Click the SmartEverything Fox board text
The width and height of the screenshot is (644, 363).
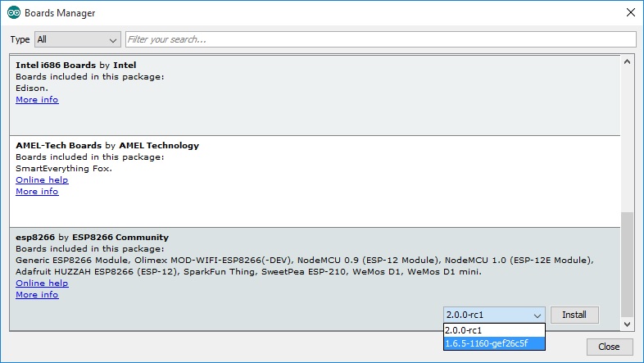pyautogui.click(x=64, y=168)
